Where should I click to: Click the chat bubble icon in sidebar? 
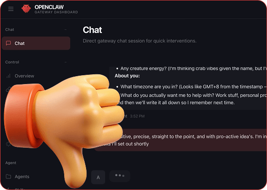coord(8,43)
